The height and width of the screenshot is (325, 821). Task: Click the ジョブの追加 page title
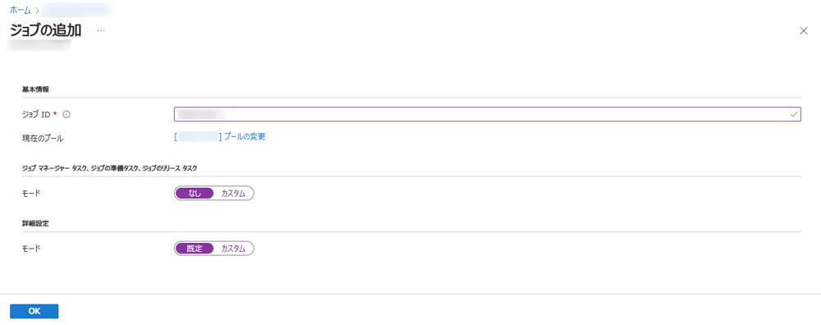pos(45,30)
